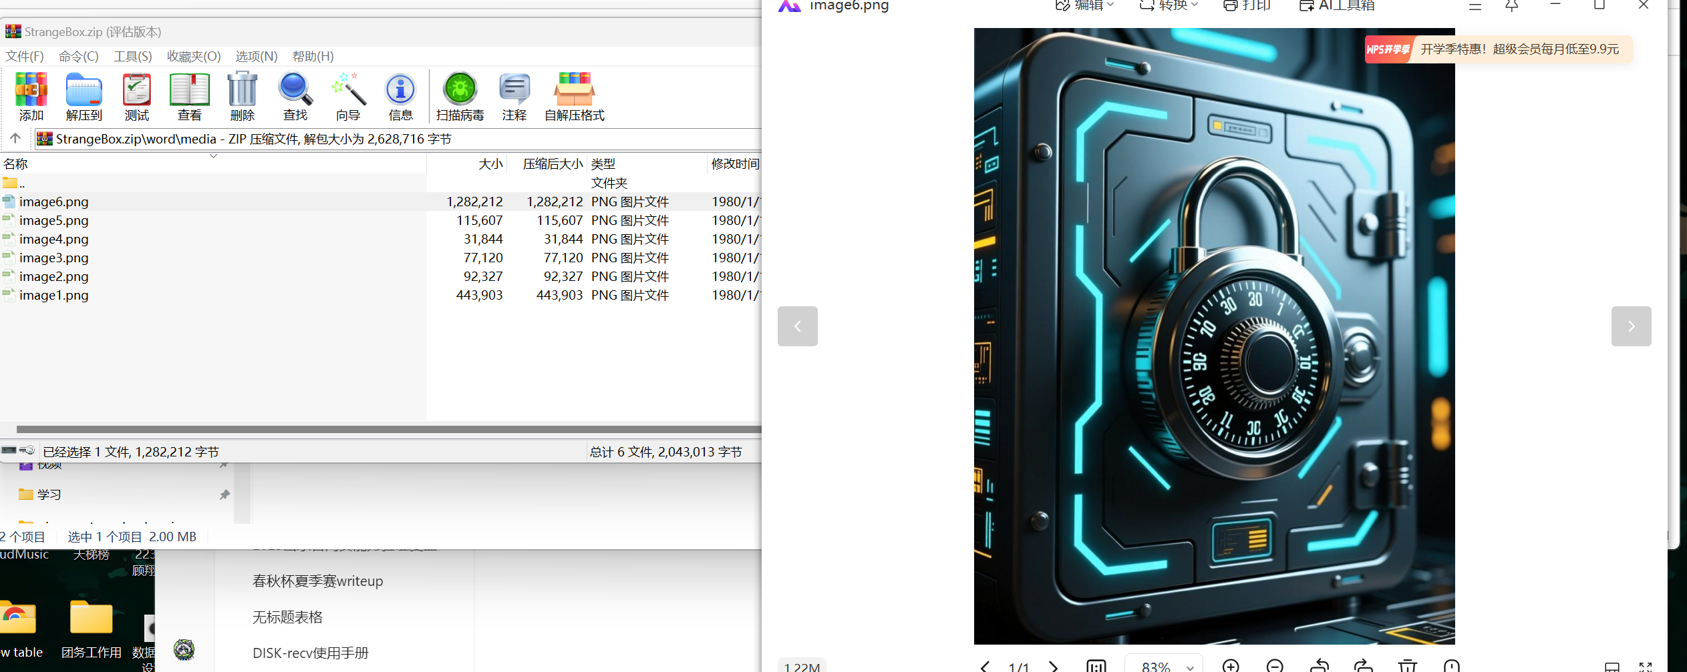Toggle fullscreen view in image viewer

pos(1645,667)
